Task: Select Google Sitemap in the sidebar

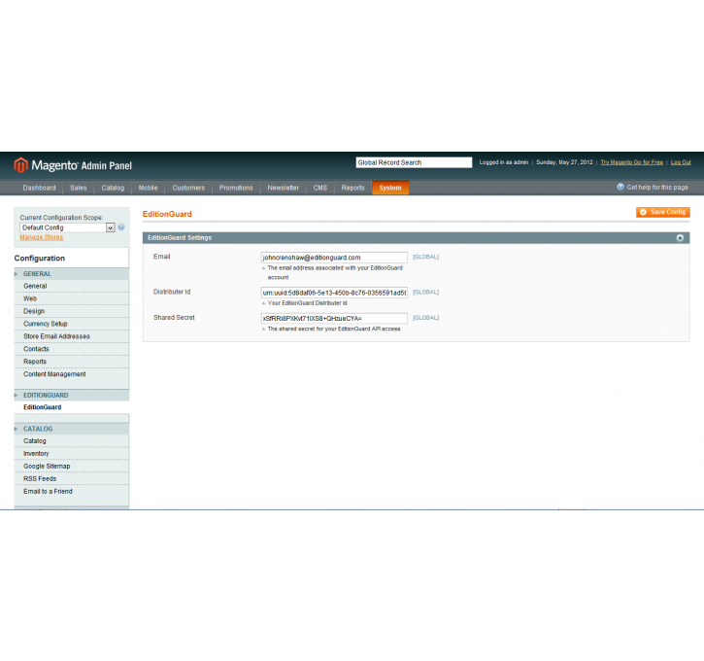Action: click(72, 467)
